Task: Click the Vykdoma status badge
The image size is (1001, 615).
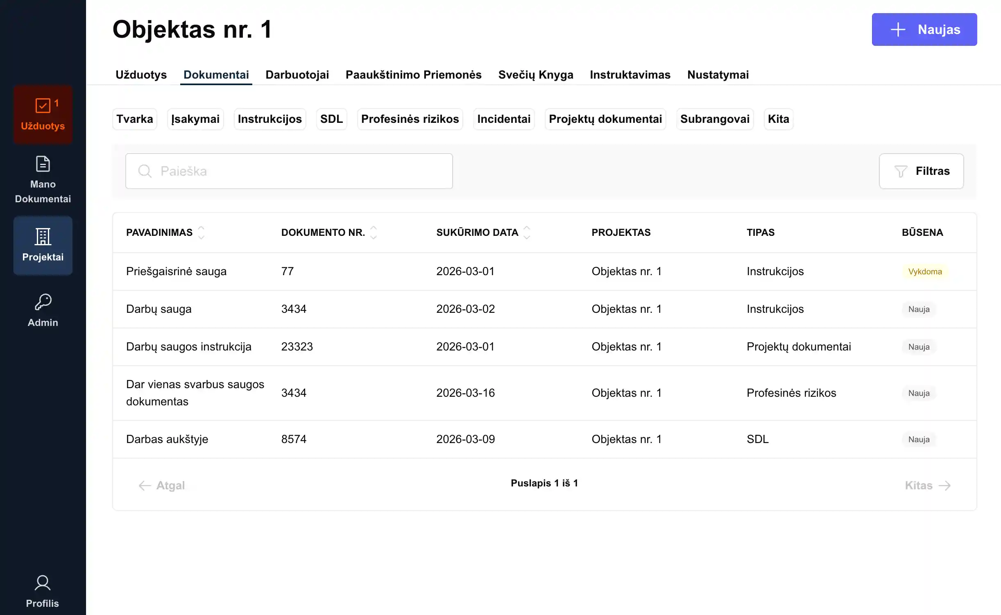Action: point(925,271)
